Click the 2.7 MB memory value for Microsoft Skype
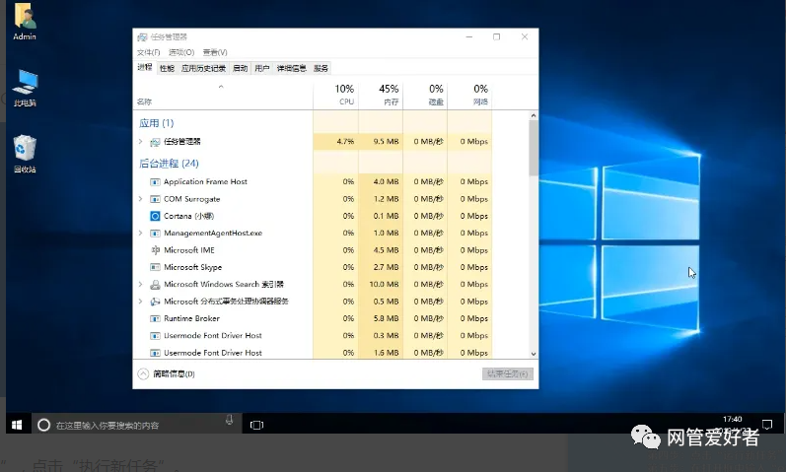 [386, 267]
